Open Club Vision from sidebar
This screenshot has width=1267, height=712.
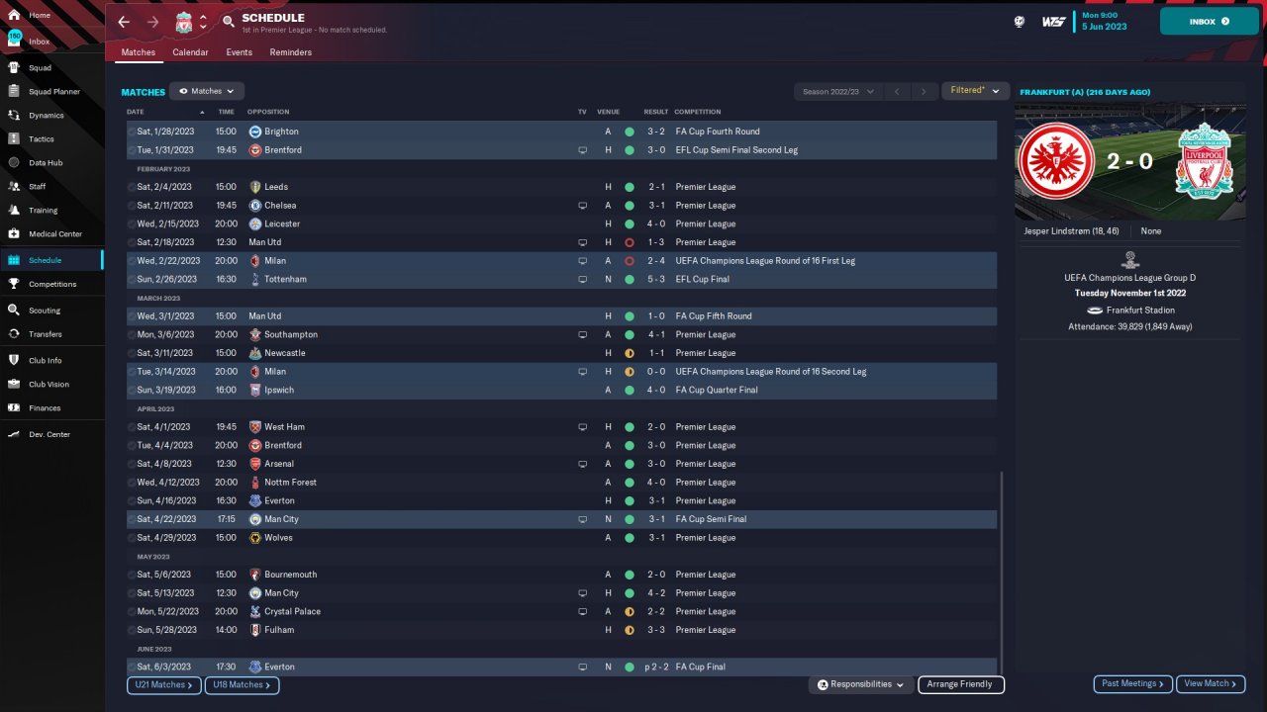(52, 385)
